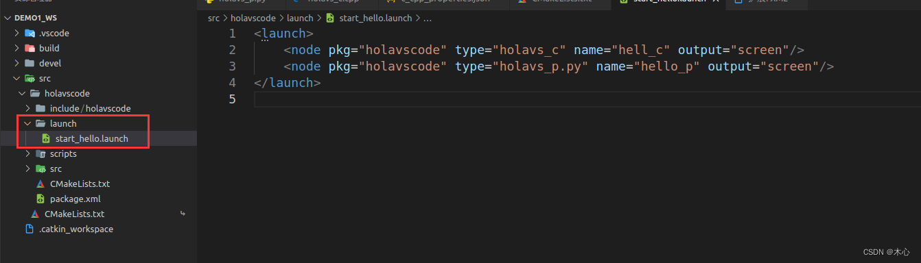Click CMake icon of CMakeLists.txt above .catkin_workspace

pyautogui.click(x=35, y=214)
